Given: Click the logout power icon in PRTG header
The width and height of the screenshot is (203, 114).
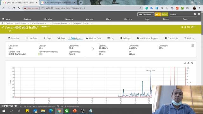Looking at the screenshot, I should click(199, 14).
